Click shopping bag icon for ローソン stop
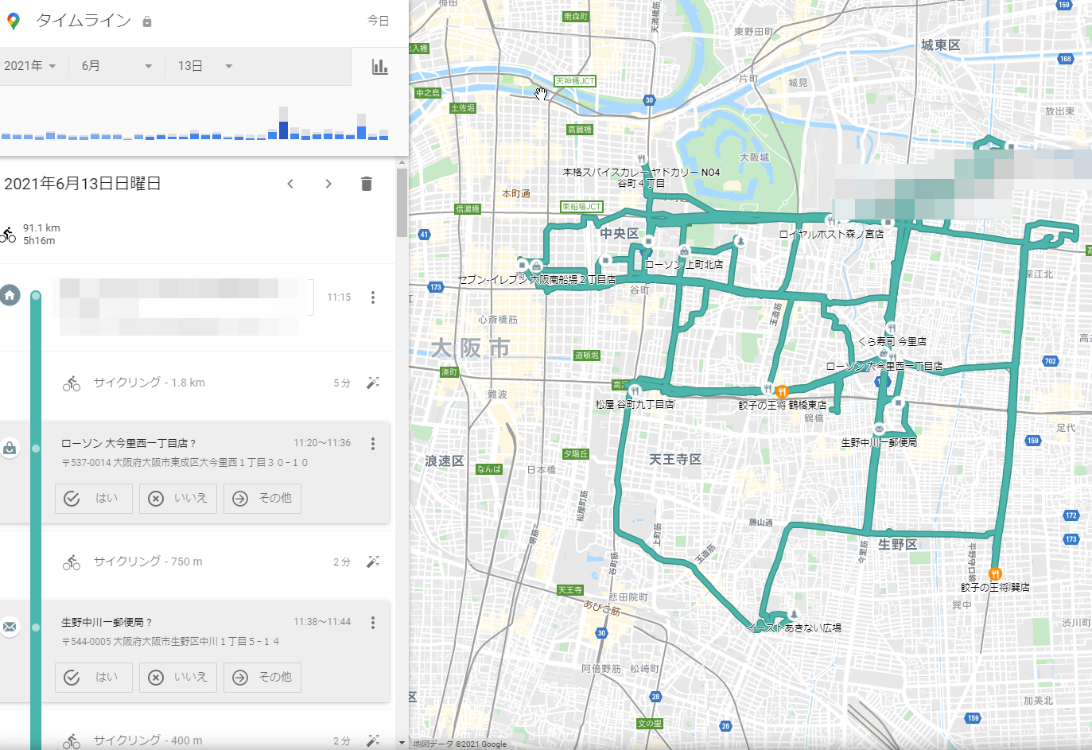Image resolution: width=1092 pixels, height=750 pixels. (x=10, y=449)
